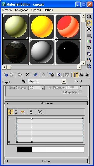This screenshot has width=94, height=166.
Task: Click the Delete Point icon in Mix Curve
Action: click(x=31, y=112)
